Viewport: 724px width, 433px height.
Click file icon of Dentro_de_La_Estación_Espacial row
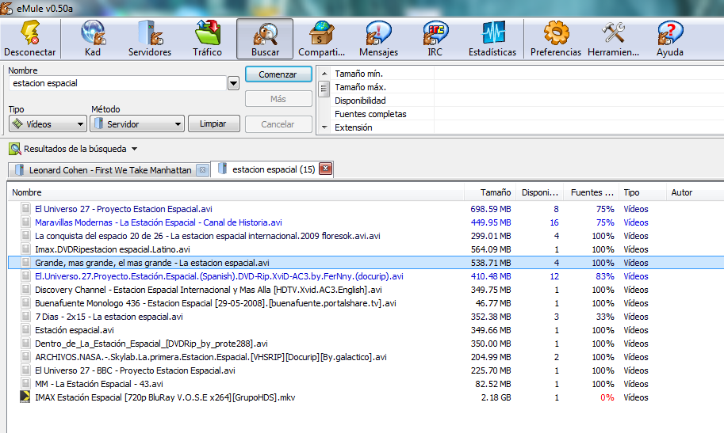point(25,343)
